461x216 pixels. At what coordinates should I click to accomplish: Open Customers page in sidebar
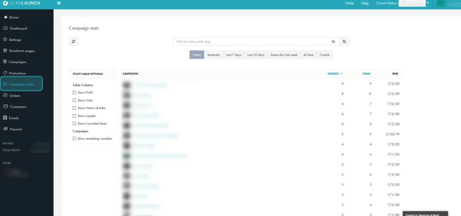[x=18, y=107]
